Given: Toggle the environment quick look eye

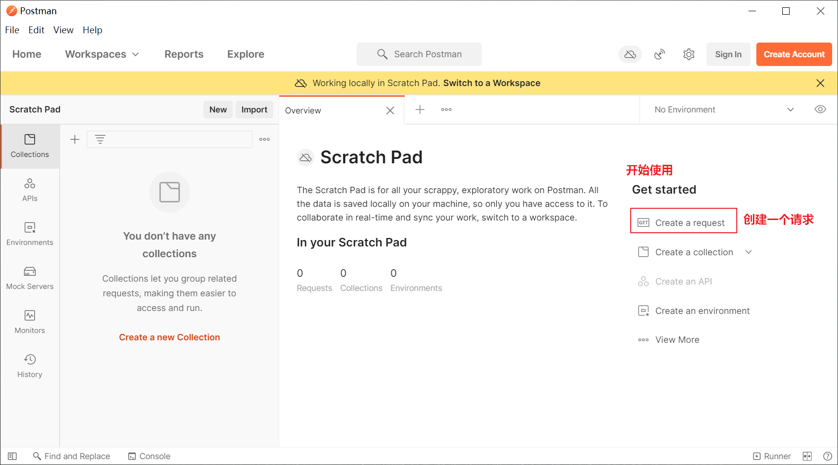Looking at the screenshot, I should point(820,110).
